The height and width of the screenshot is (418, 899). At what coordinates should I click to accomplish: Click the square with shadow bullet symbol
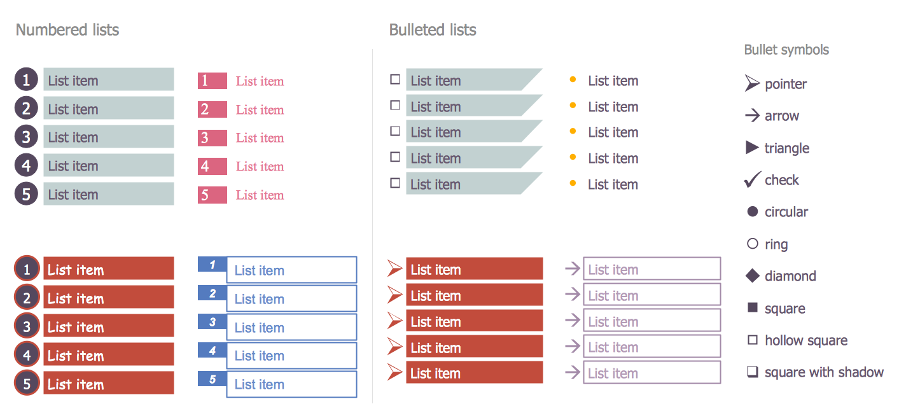tap(752, 372)
